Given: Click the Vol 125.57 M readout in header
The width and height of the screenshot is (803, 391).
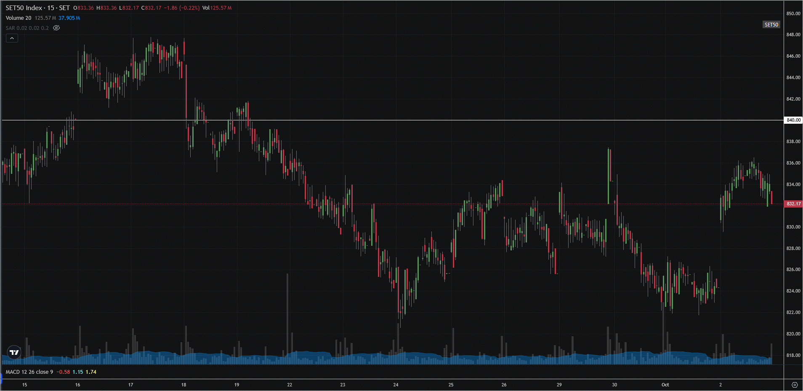Looking at the screenshot, I should (217, 8).
